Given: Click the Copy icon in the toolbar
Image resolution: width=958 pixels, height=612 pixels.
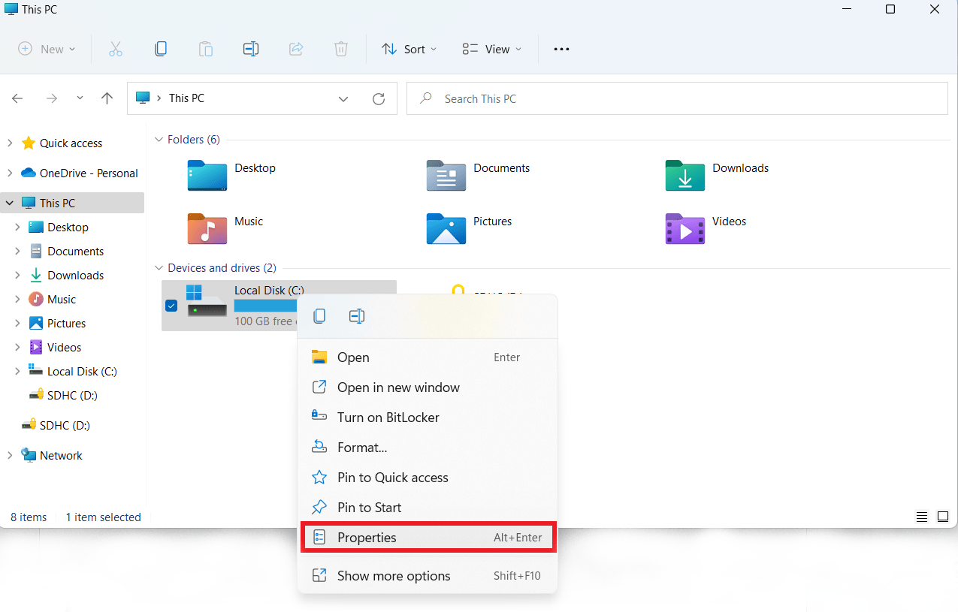Looking at the screenshot, I should click(161, 49).
